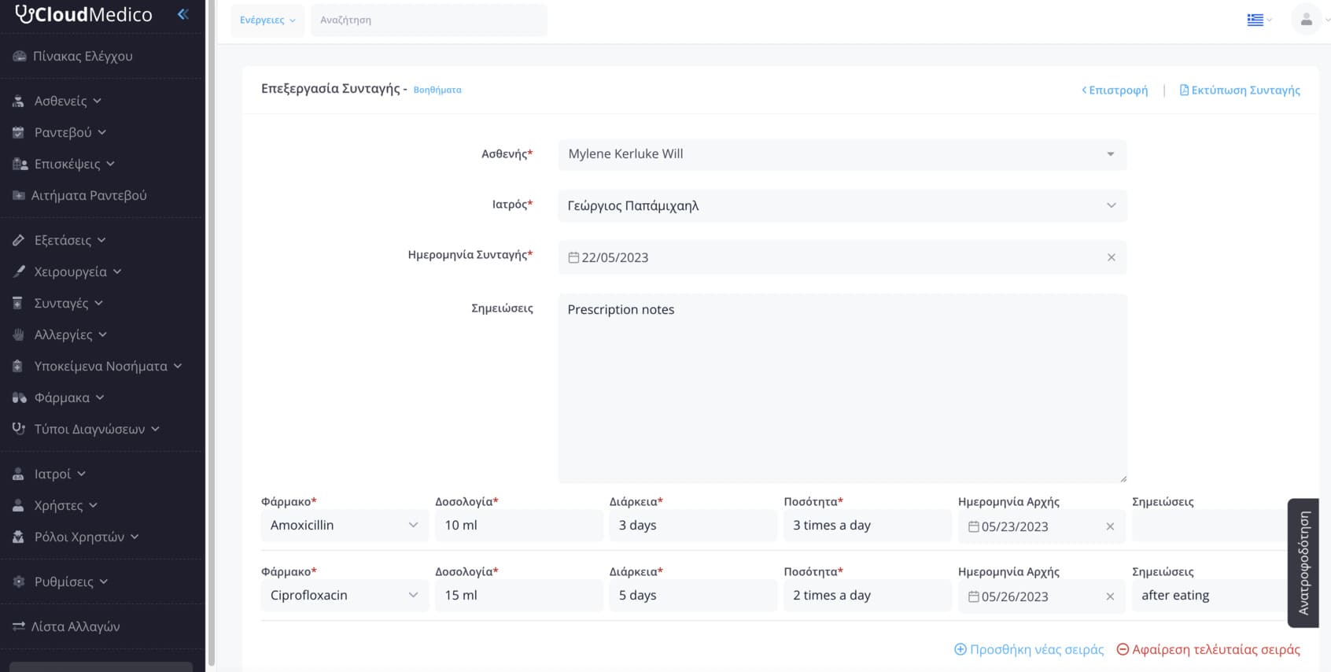
Task: Click Εκτύπωση Συνταγής print link
Action: [x=1240, y=90]
